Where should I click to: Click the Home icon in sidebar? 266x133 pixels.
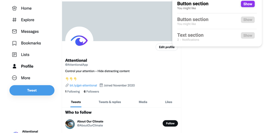(x=14, y=8)
